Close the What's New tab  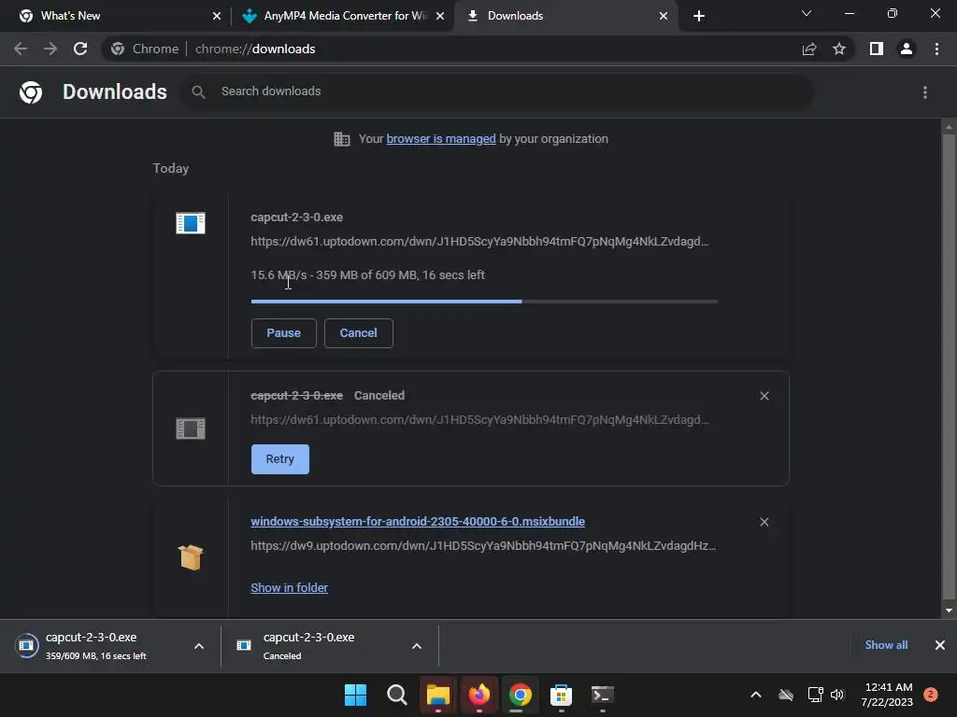pyautogui.click(x=217, y=16)
